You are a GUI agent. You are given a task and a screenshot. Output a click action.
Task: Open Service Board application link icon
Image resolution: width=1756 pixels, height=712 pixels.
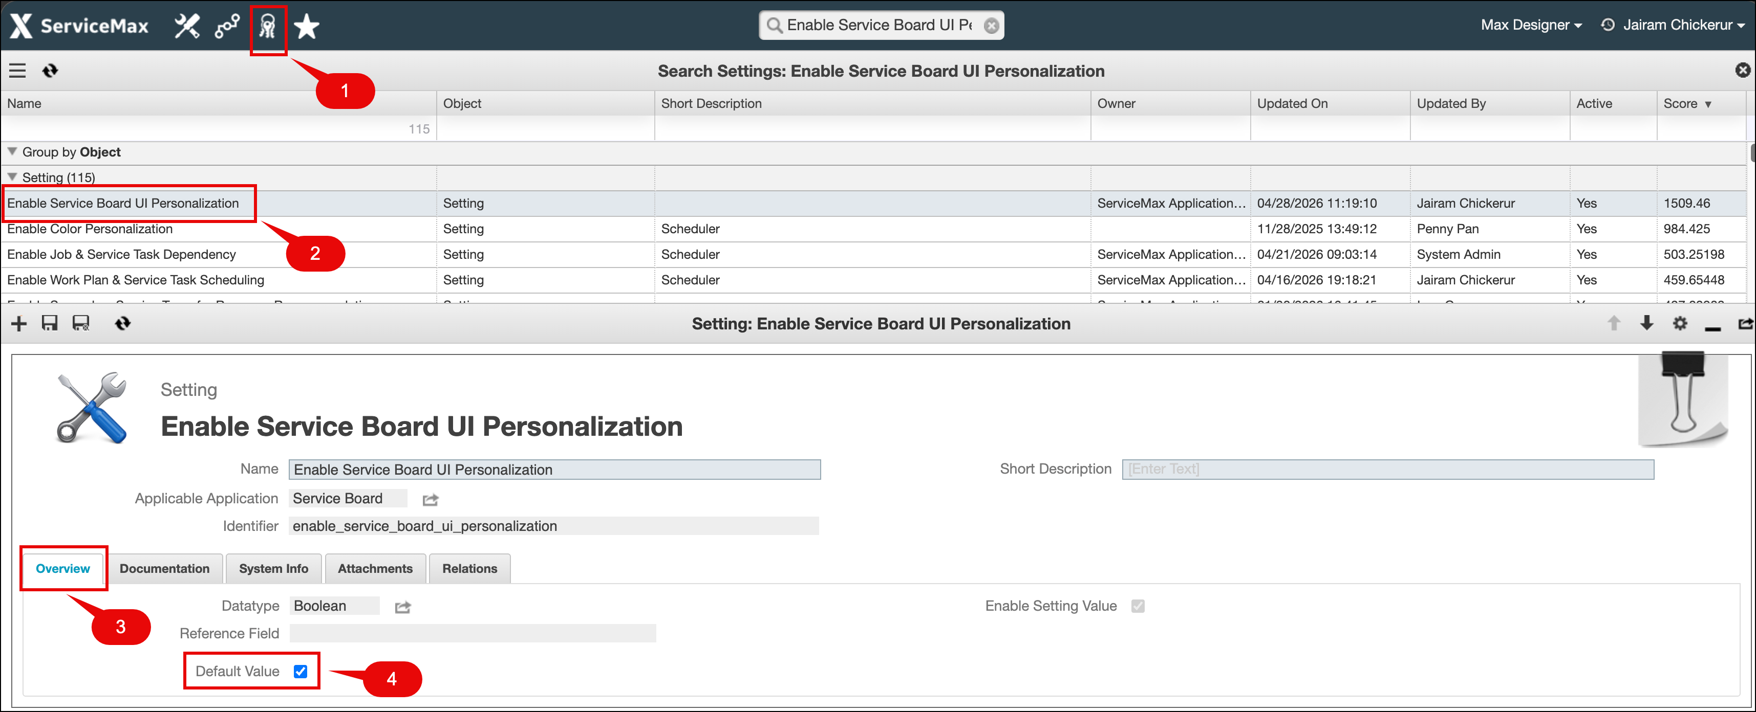(x=430, y=499)
